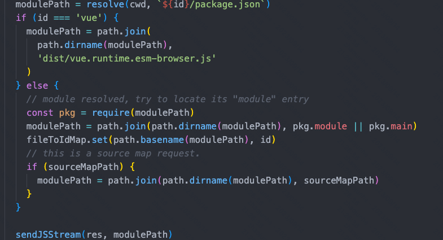Screen dimensions: 443x240
Task: Click the source map request comment
Action: pos(113,154)
